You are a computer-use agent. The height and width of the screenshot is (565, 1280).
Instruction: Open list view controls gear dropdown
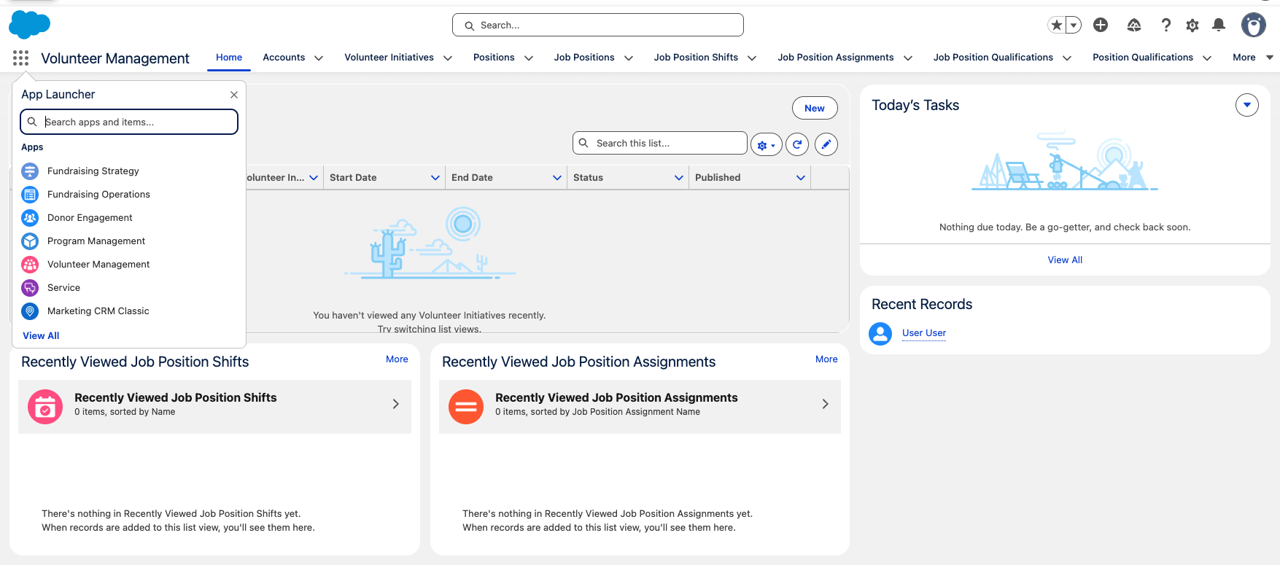(x=766, y=144)
